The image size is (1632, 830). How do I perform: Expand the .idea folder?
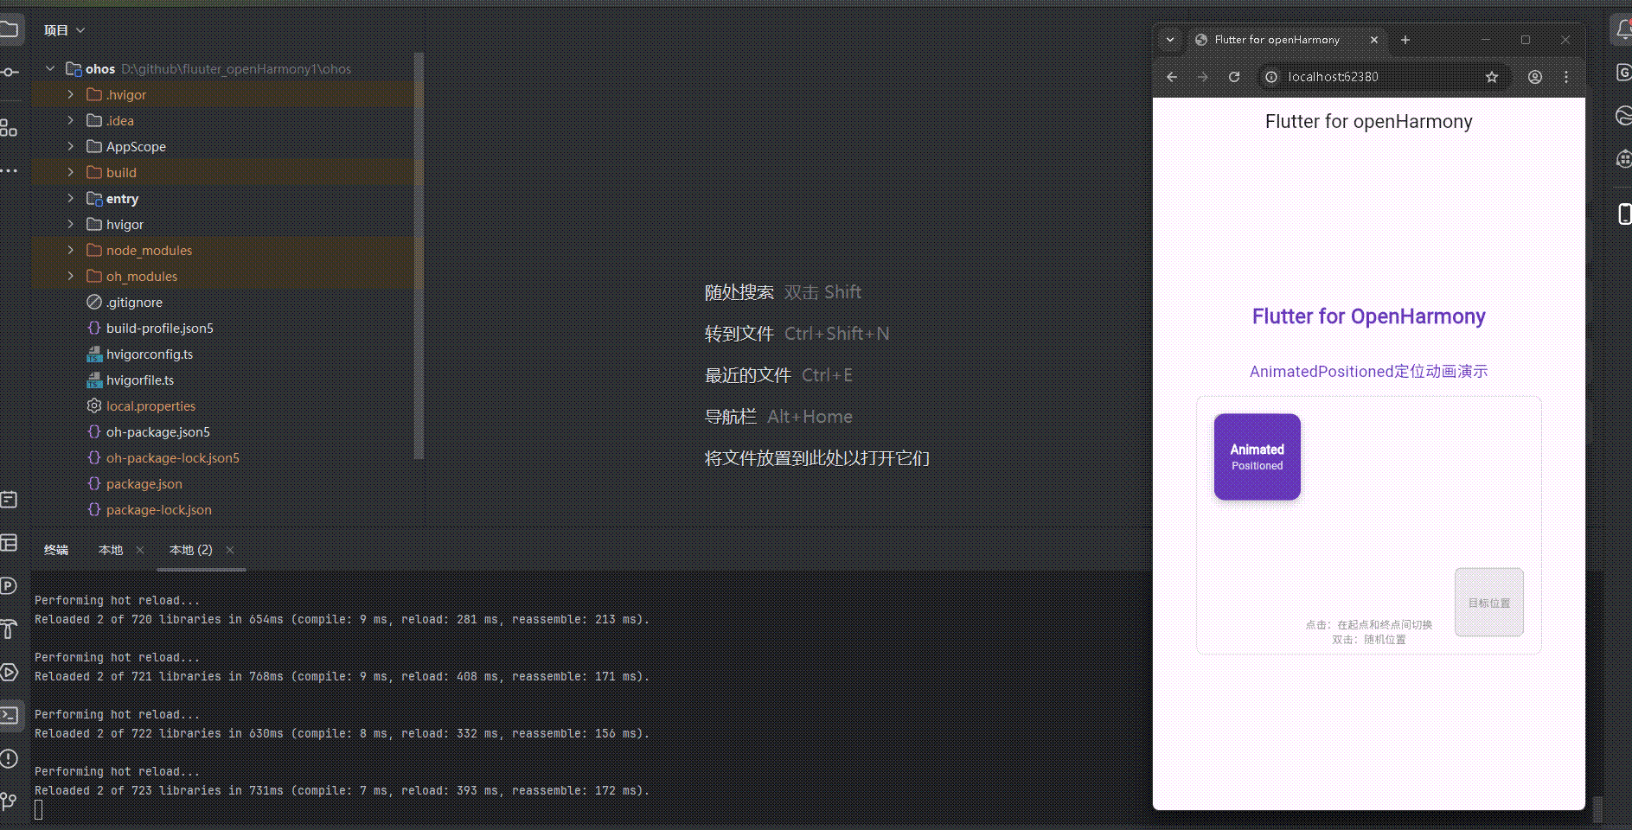point(71,120)
